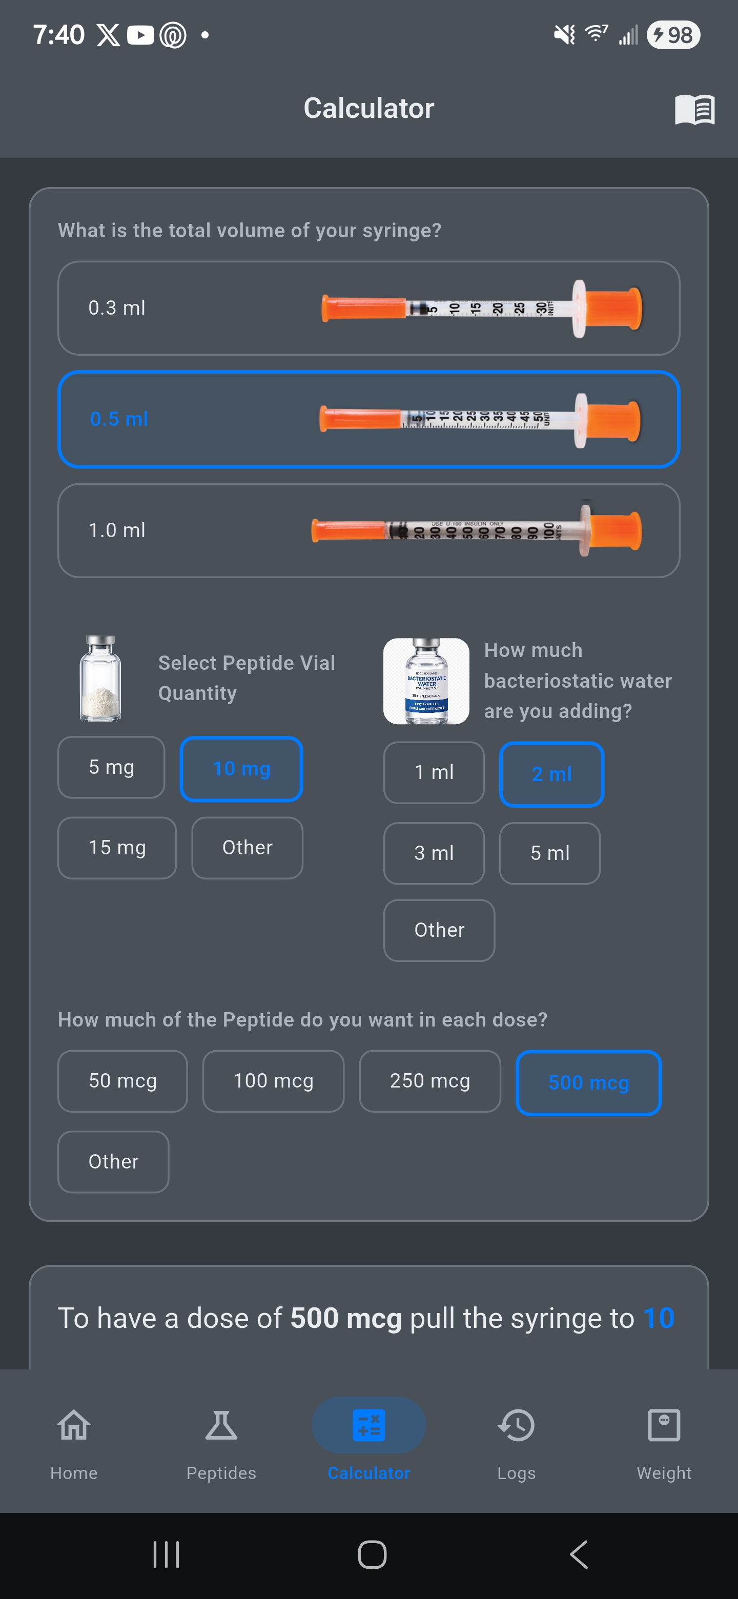Open Other for water amount
The image size is (738, 1599).
pos(439,930)
